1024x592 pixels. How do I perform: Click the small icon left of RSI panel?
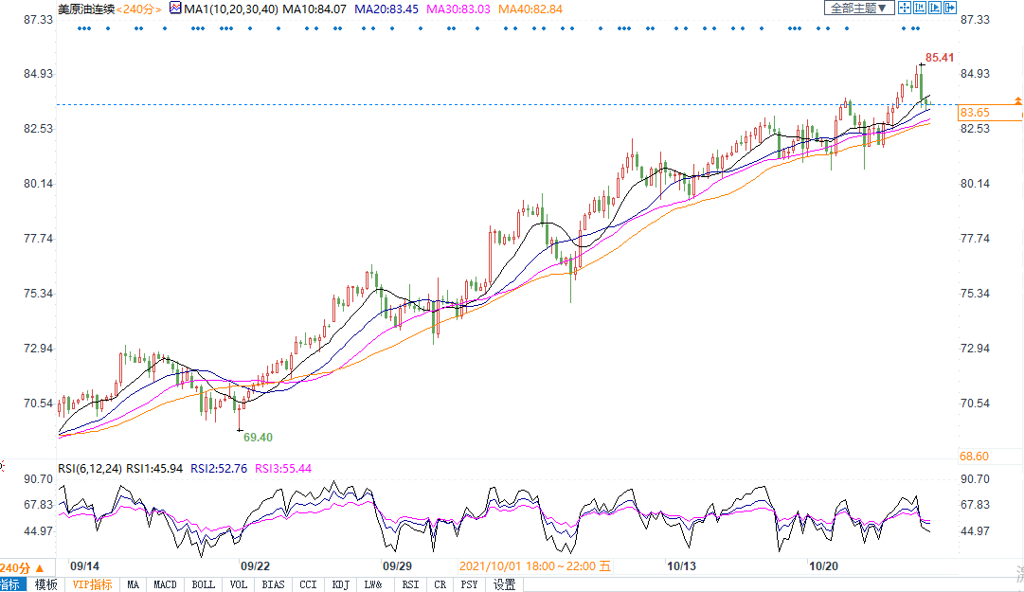click(x=3, y=467)
